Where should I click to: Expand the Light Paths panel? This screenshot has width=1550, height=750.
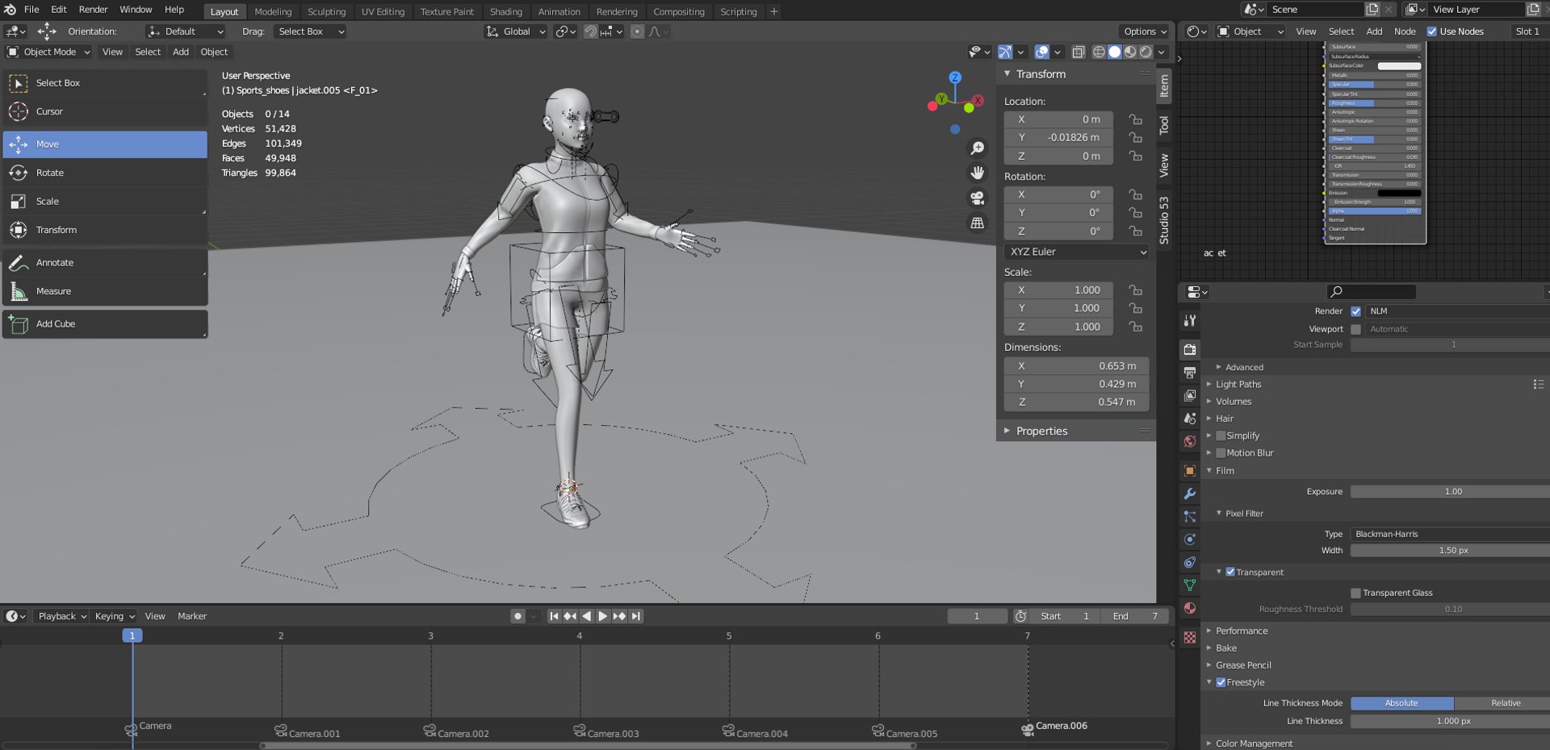pyautogui.click(x=1238, y=385)
